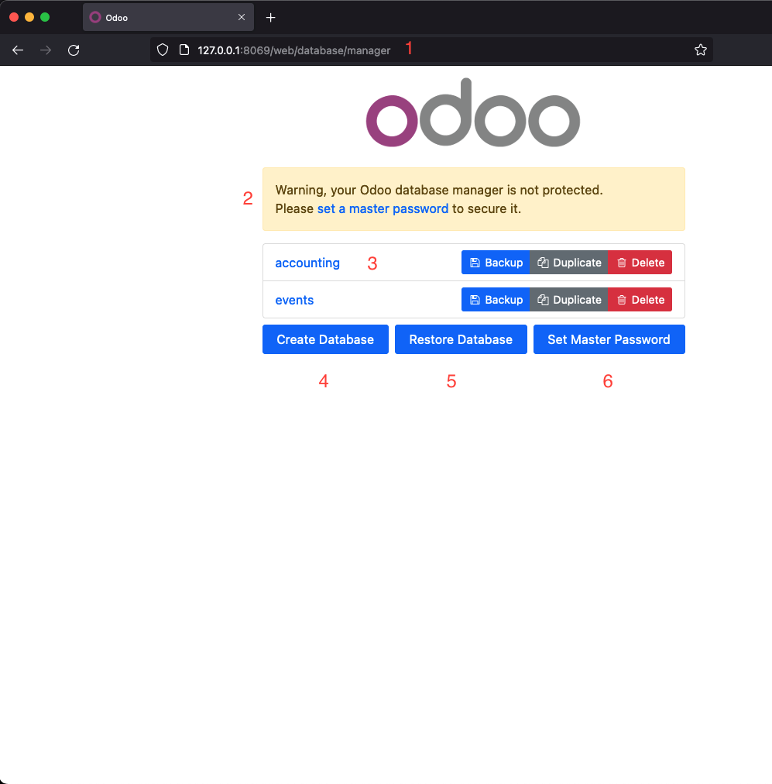Go back using the browser back arrow
This screenshot has height=784, width=772.
coord(18,50)
